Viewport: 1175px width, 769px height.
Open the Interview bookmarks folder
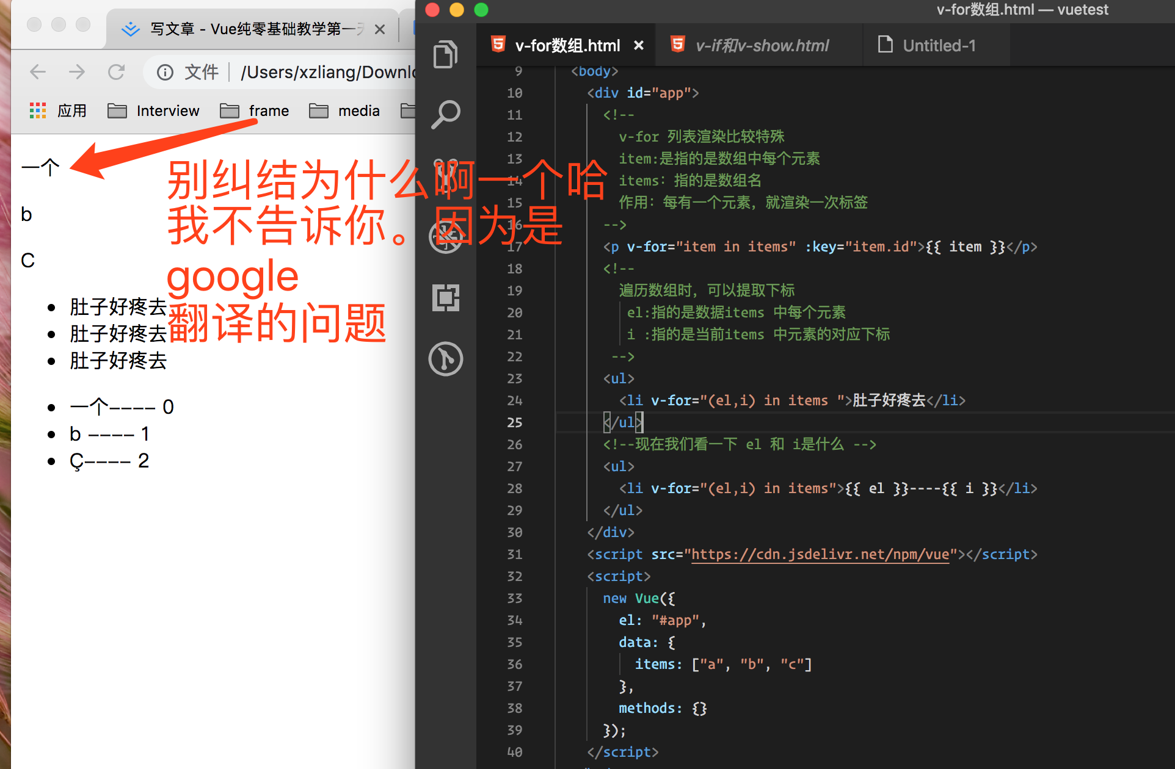pos(154,110)
